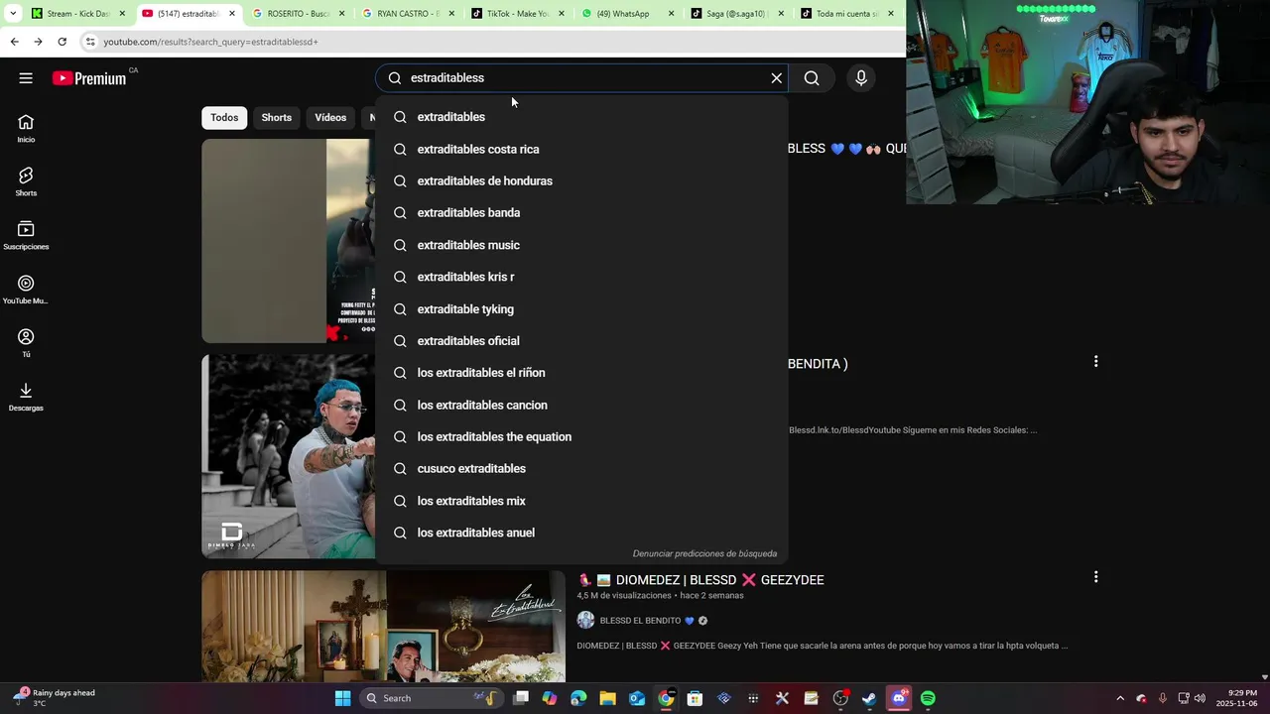Screen dimensions: 1270x714
Task: Open the YouTube hamburger guide menu
Action: tap(26, 78)
